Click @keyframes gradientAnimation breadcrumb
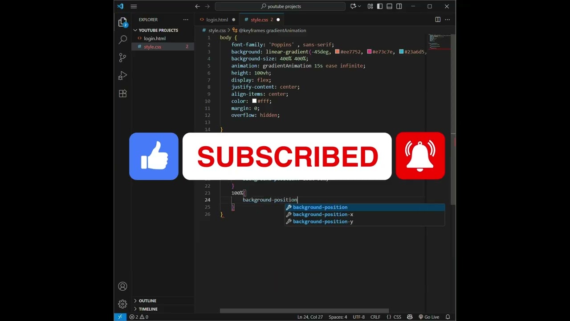 click(x=272, y=30)
